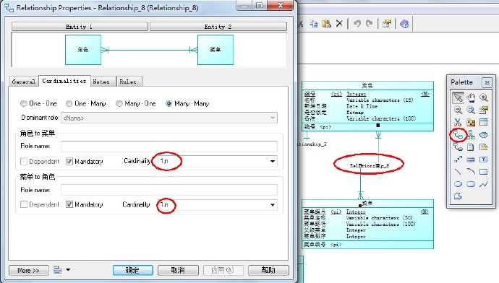499x283 pixels.
Task: Confirm with the 确定 button
Action: tap(133, 270)
